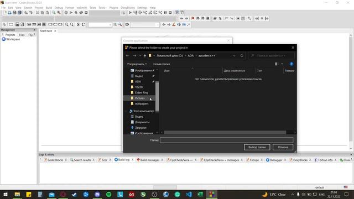Image resolution: width=354 pixels, height=199 pixels.
Task: Click the sidebar vertical scrollbar in dialog
Action: (157, 96)
